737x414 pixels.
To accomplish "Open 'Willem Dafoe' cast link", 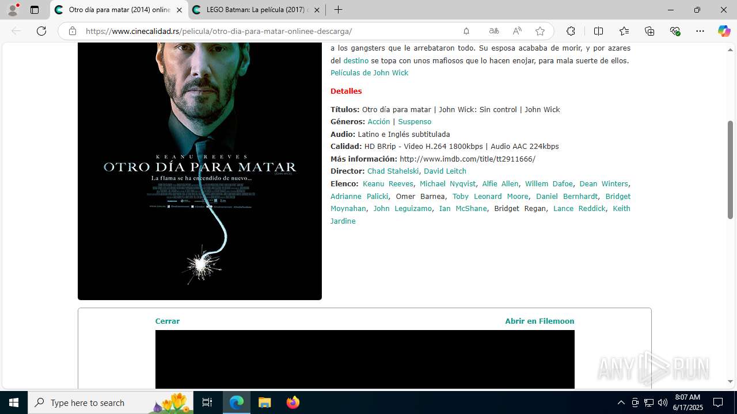I will pyautogui.click(x=549, y=183).
